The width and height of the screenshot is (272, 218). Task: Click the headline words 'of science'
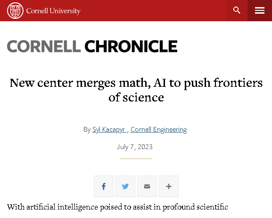pos(136,98)
